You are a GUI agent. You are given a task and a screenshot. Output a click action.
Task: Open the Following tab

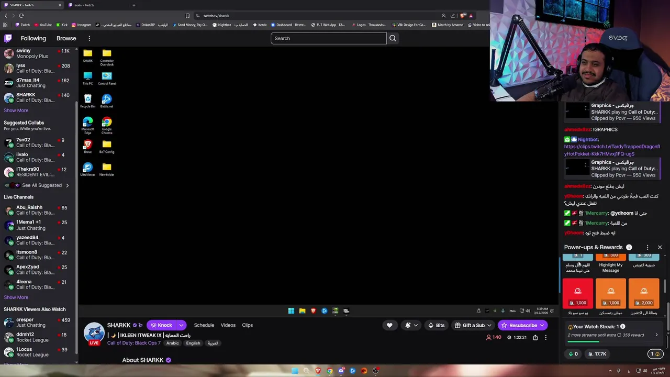click(33, 38)
